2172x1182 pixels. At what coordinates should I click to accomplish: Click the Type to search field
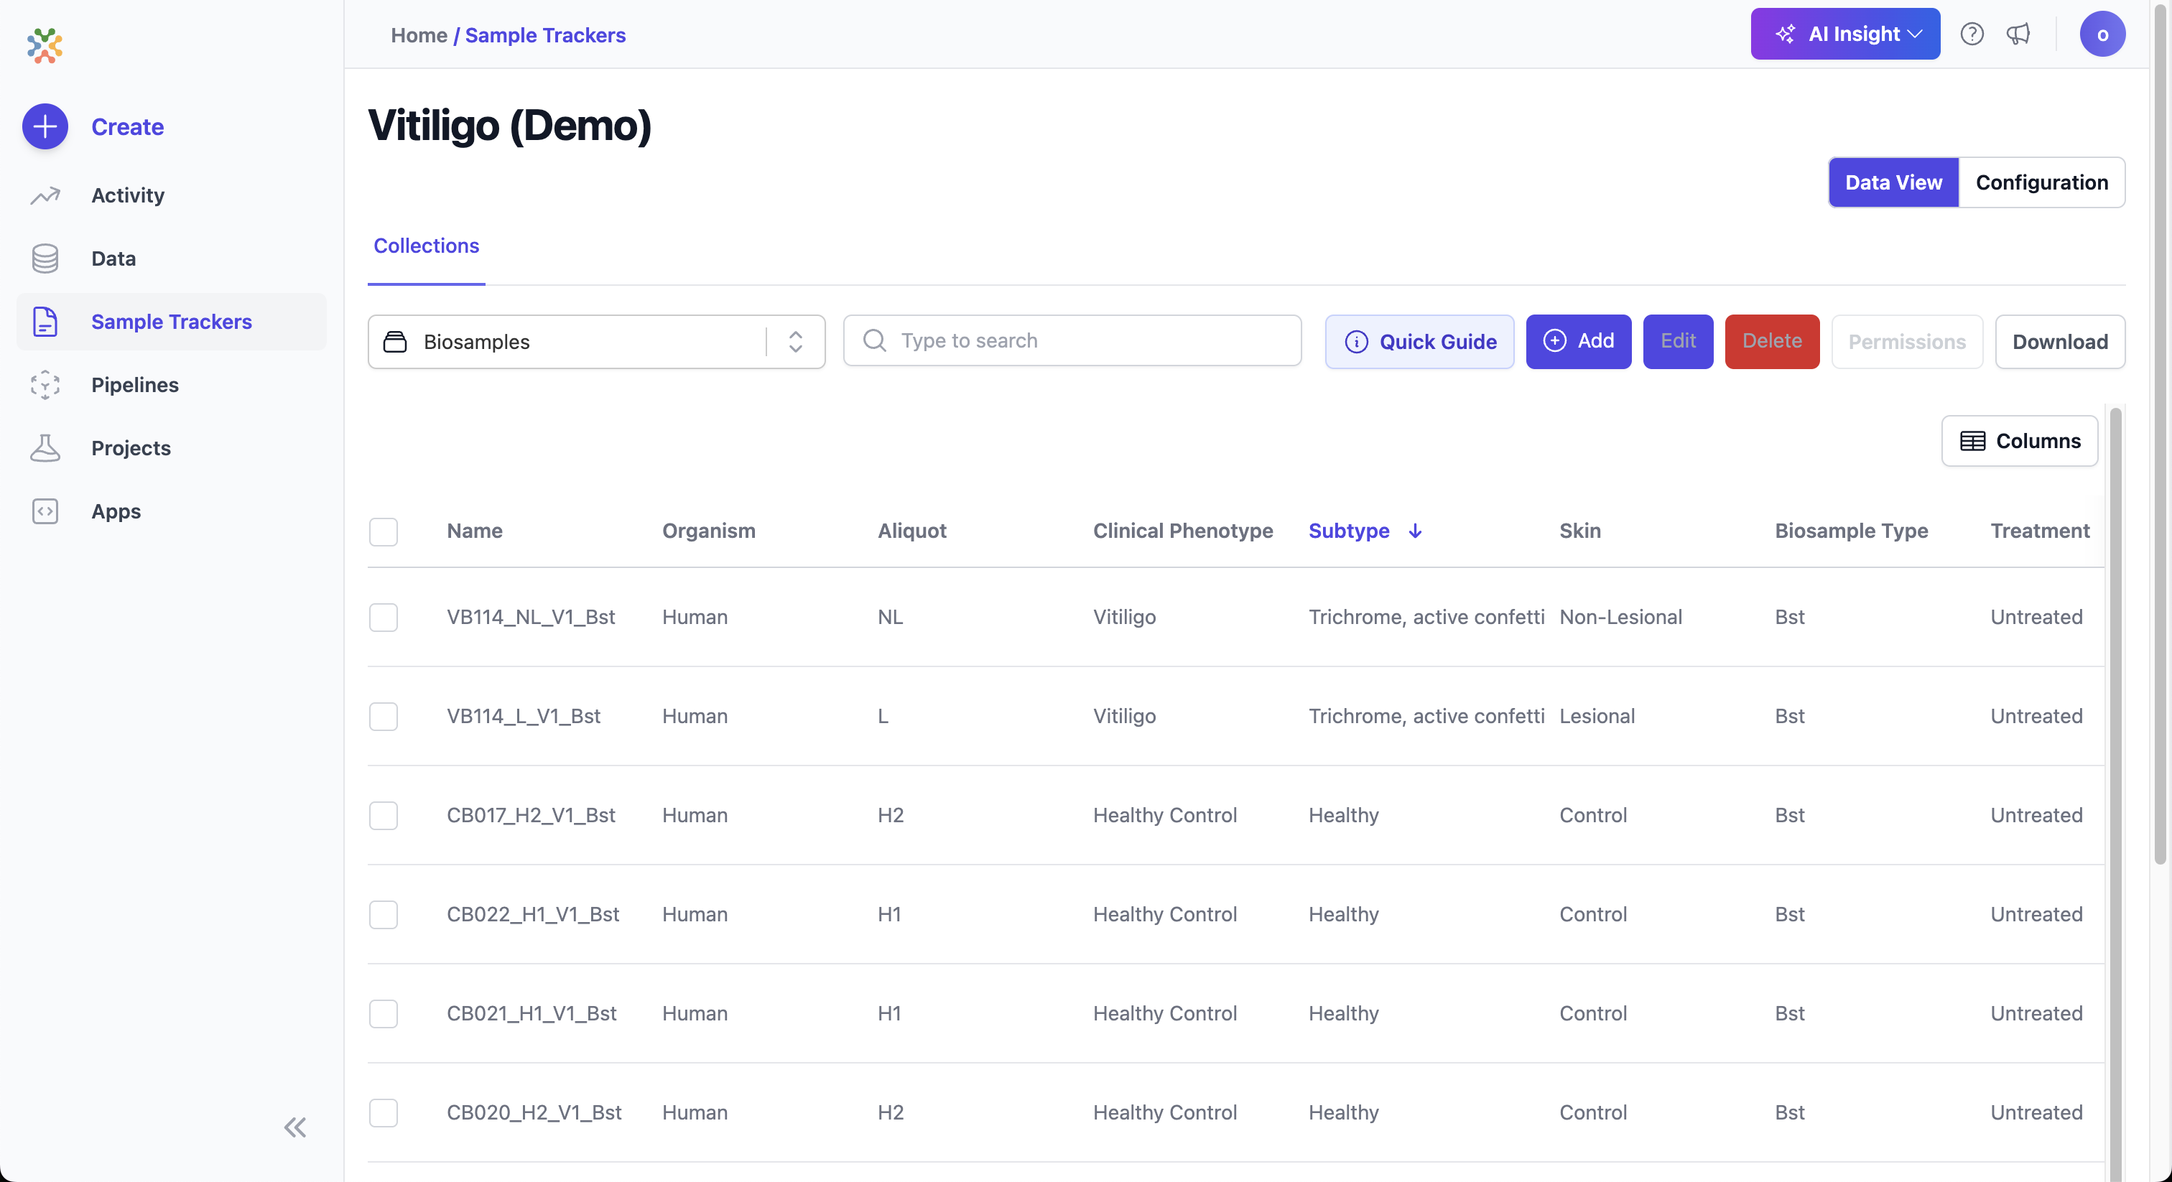click(1072, 340)
